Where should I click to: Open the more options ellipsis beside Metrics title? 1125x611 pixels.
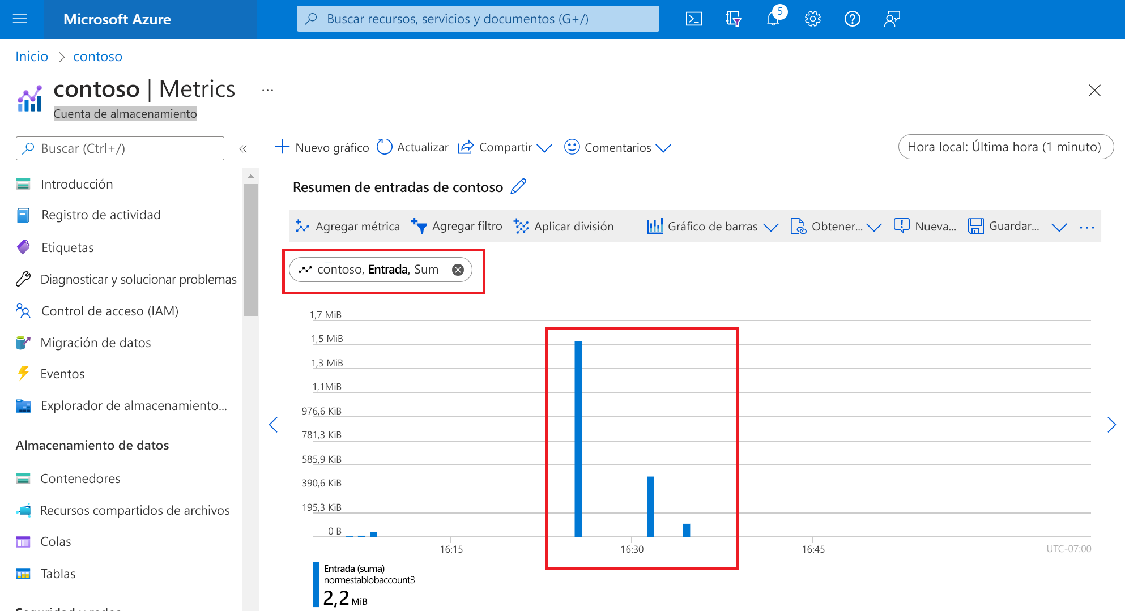coord(268,90)
